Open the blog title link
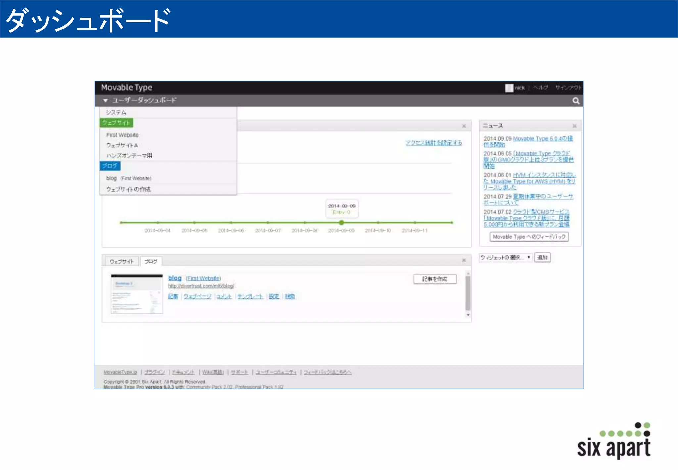678x470 pixels. click(175, 278)
